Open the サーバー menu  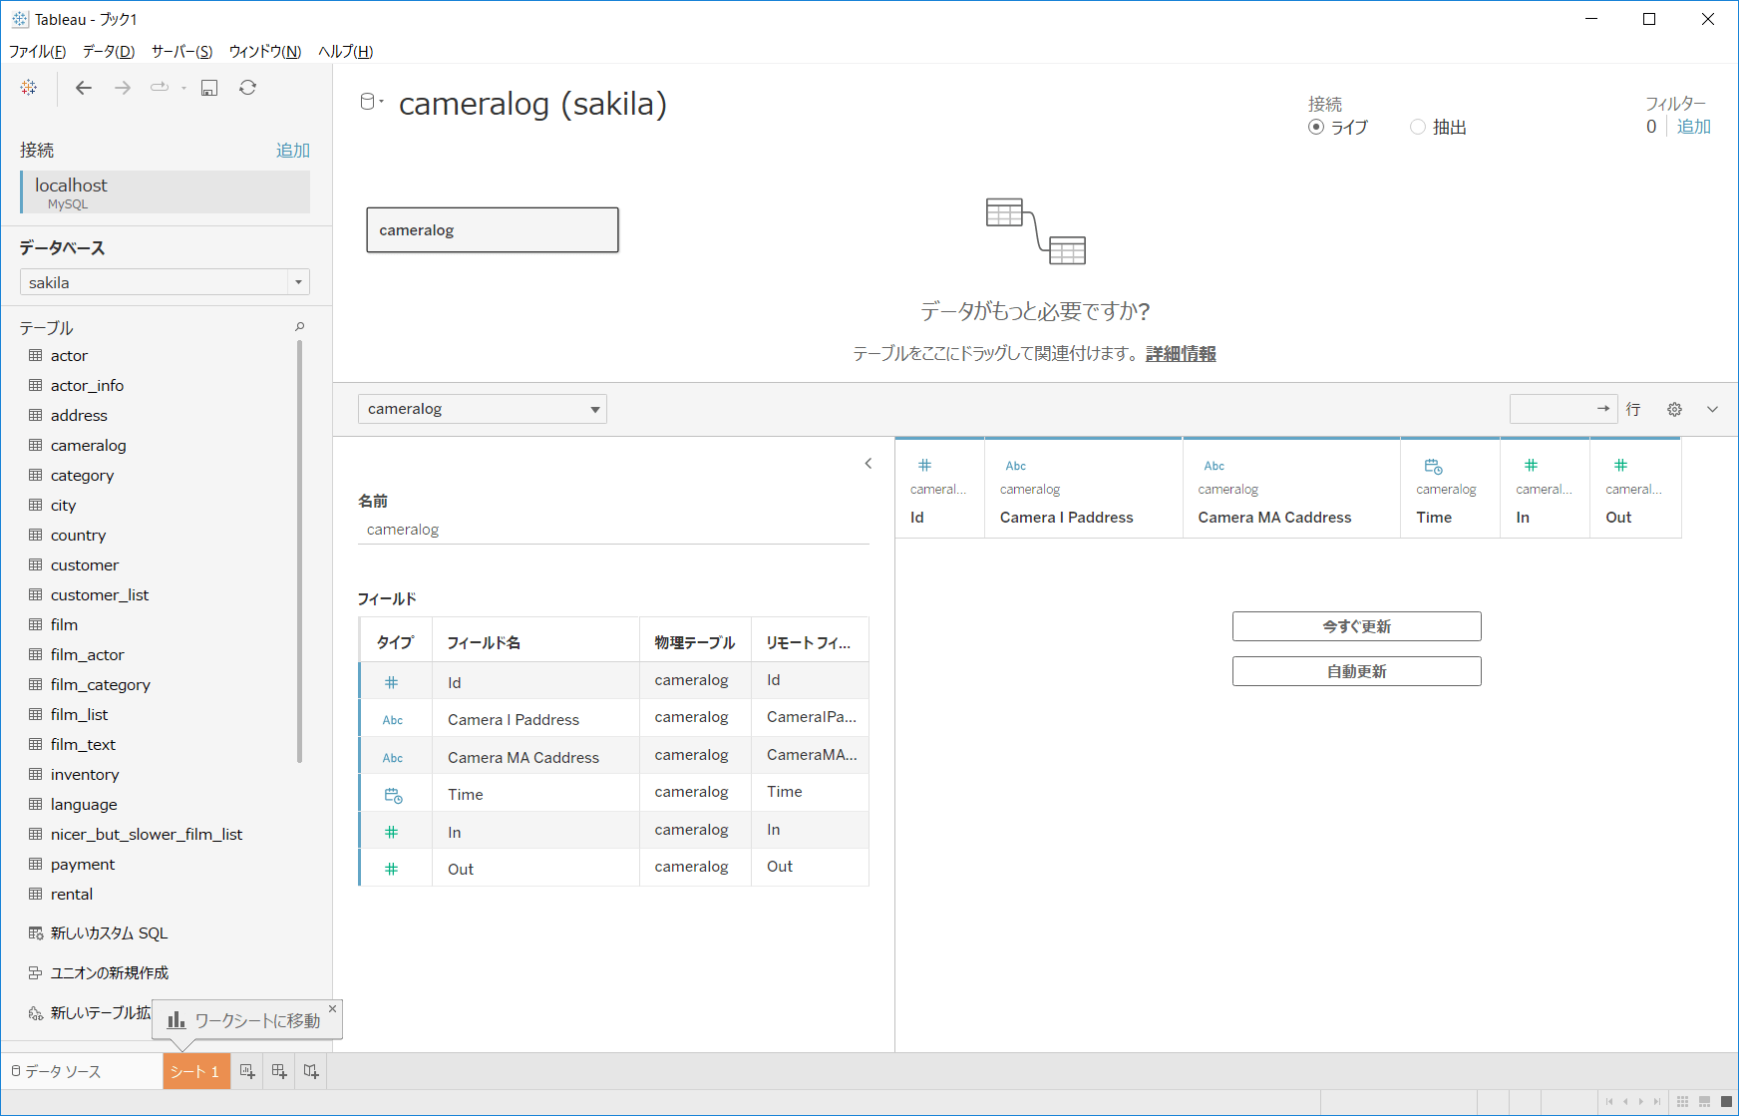point(181,52)
